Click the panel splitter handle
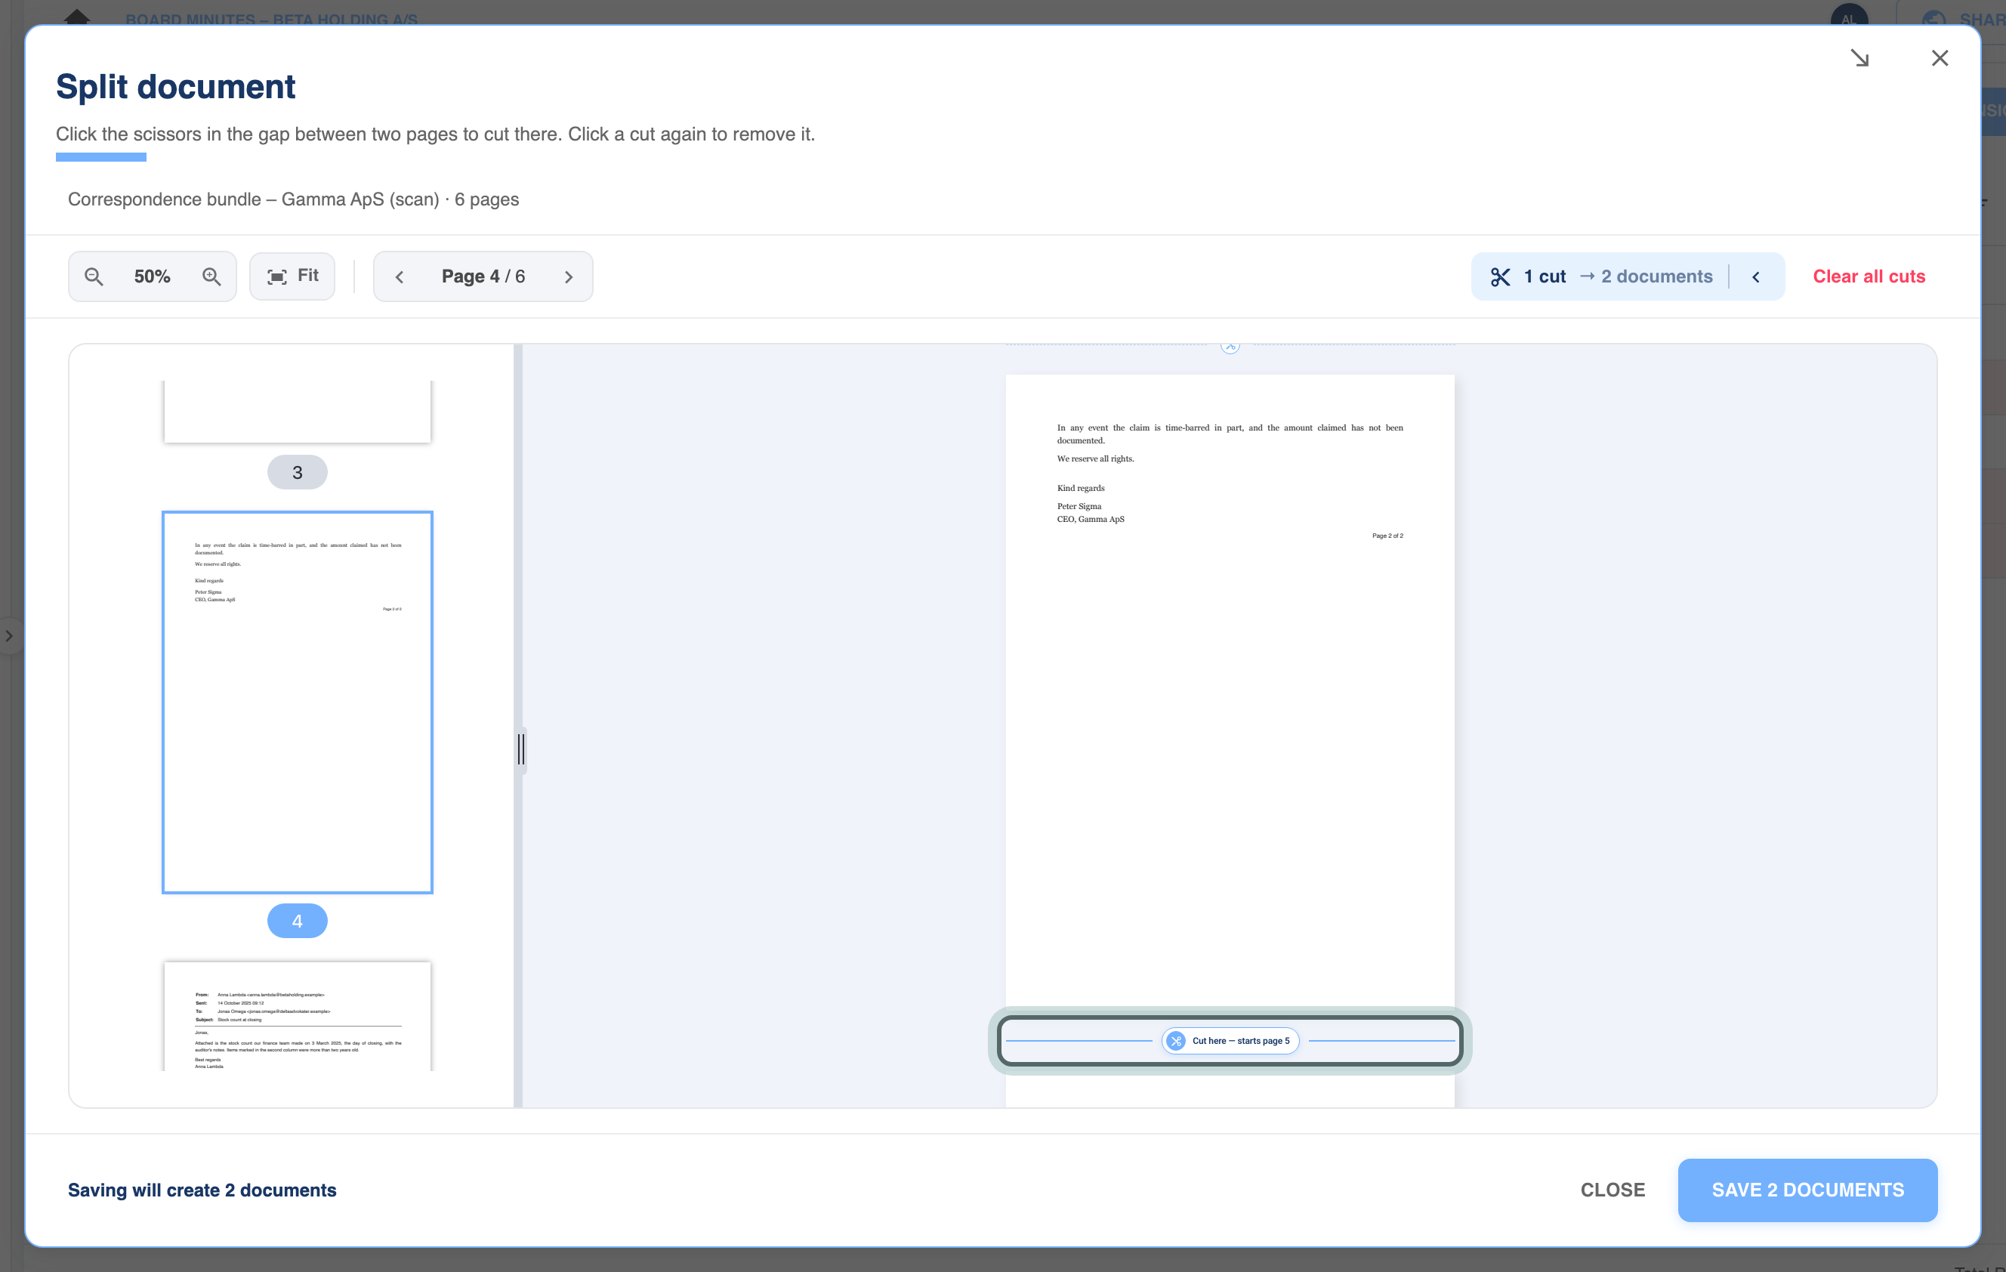The height and width of the screenshot is (1272, 2006). tap(521, 750)
